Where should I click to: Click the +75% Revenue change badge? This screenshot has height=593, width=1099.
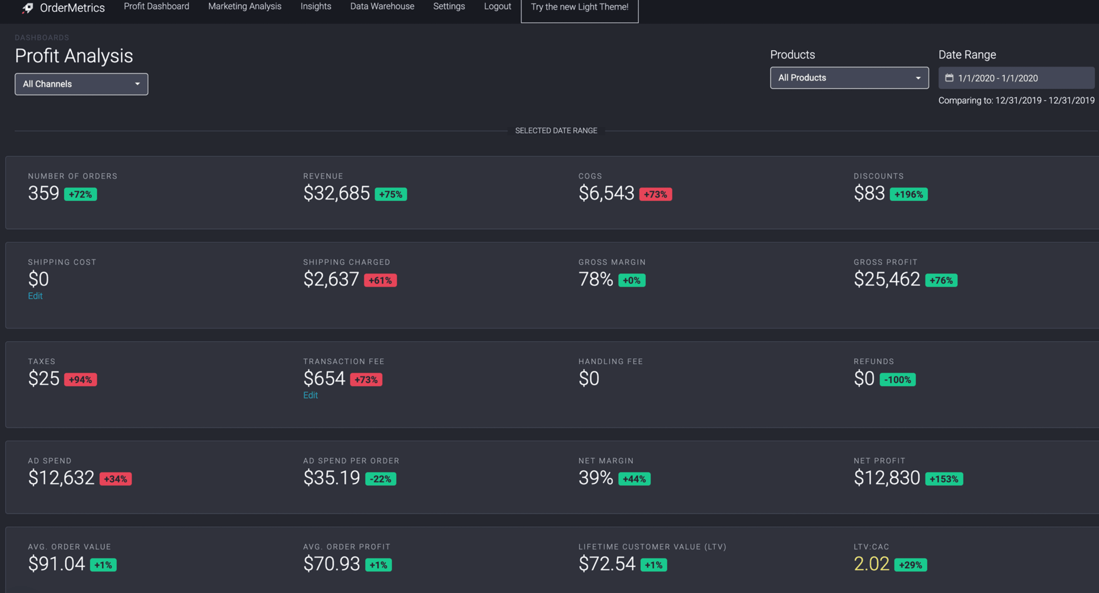[391, 194]
